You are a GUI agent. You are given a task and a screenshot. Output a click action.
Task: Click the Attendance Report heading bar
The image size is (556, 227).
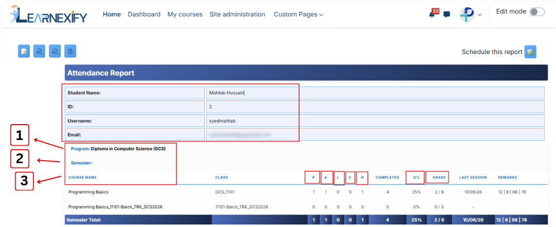click(306, 73)
